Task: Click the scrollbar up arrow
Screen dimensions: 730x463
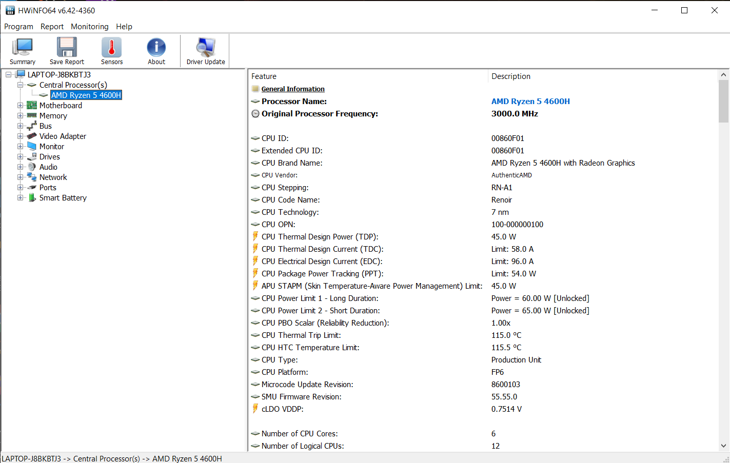Action: 723,75
